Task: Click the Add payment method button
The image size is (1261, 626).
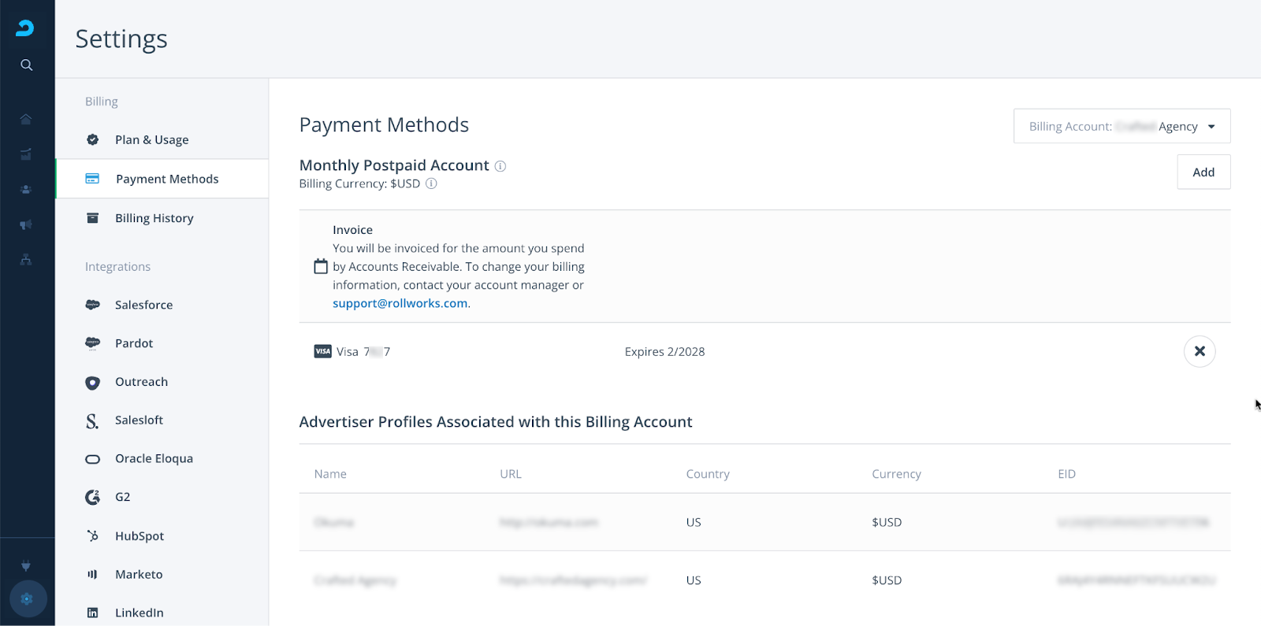Action: point(1203,172)
